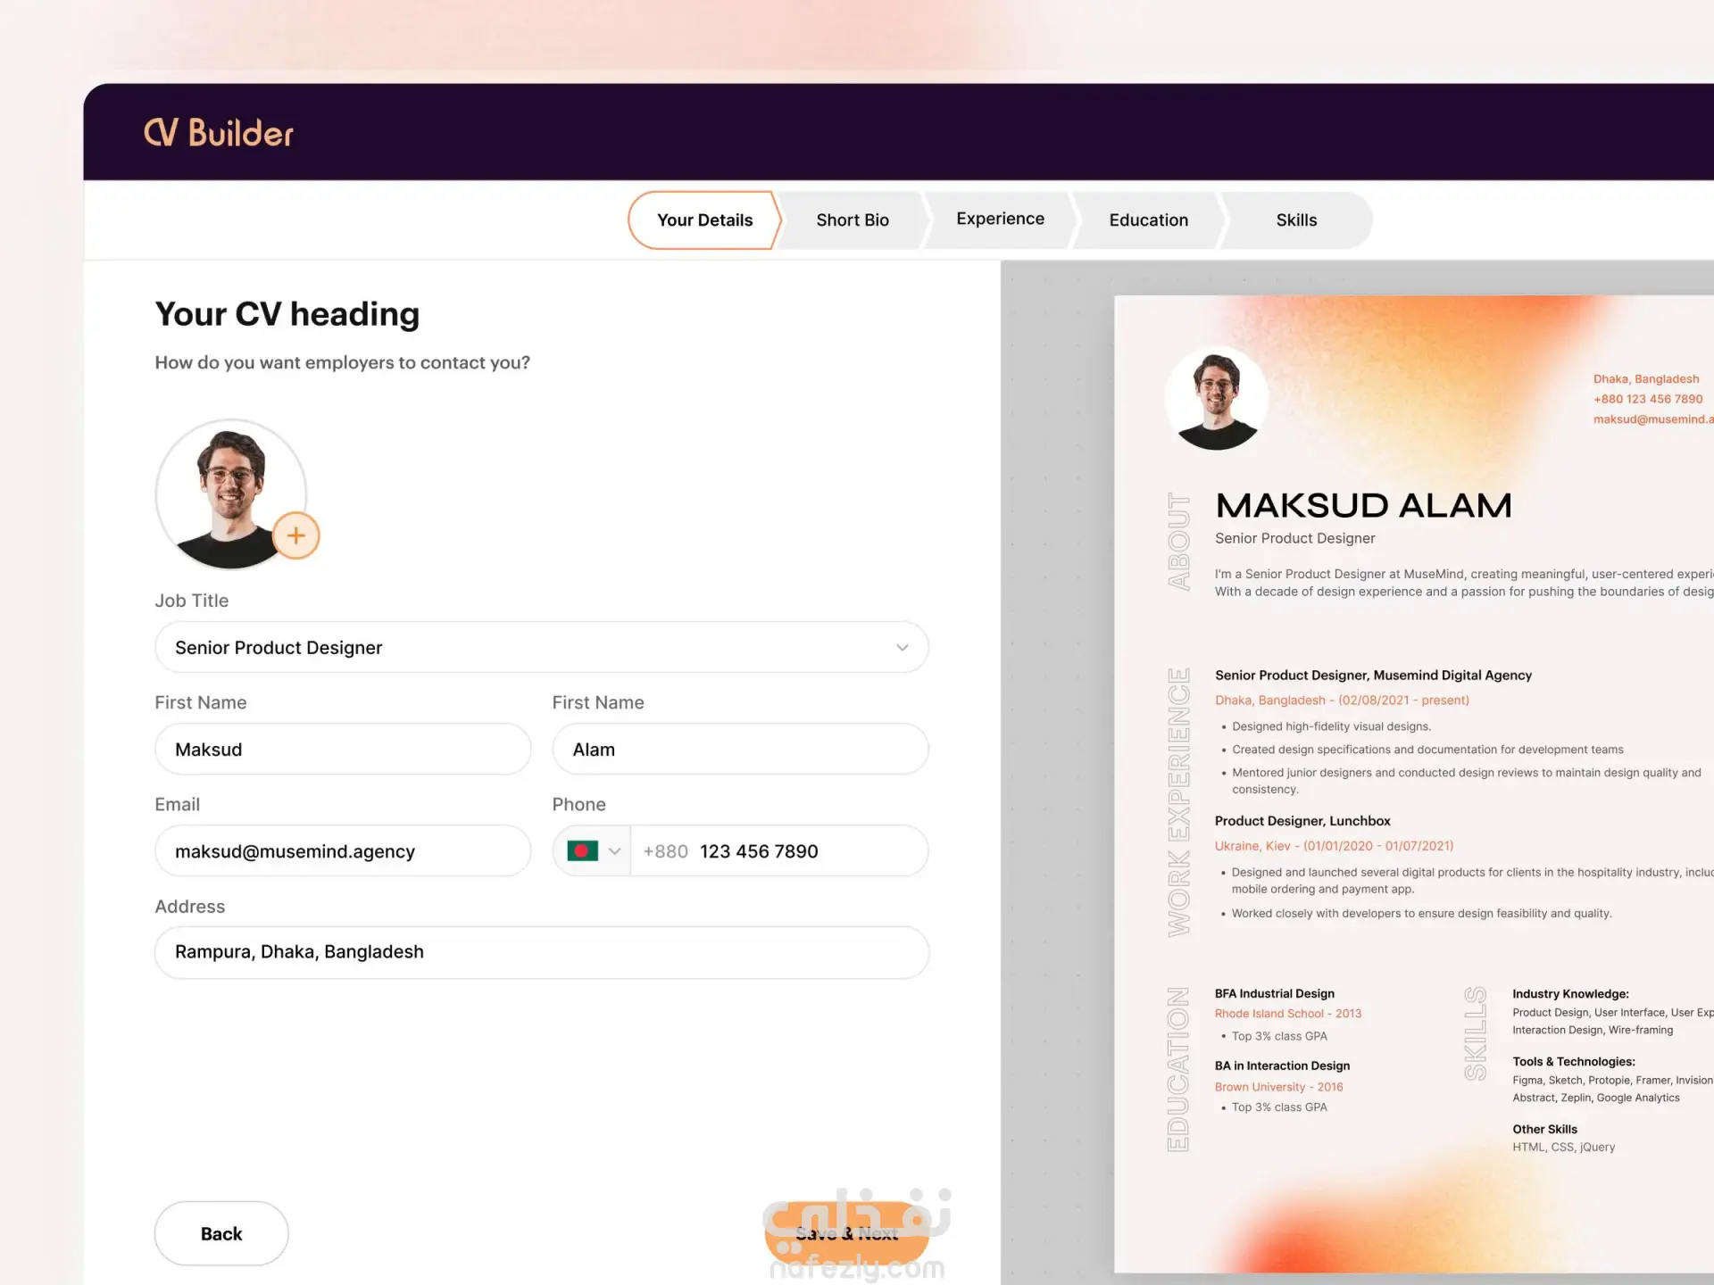Viewport: 1714px width, 1285px height.
Task: Switch to the Short Bio tab
Action: (x=853, y=220)
